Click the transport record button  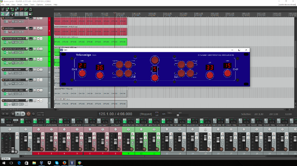pyautogui.click(x=28, y=114)
